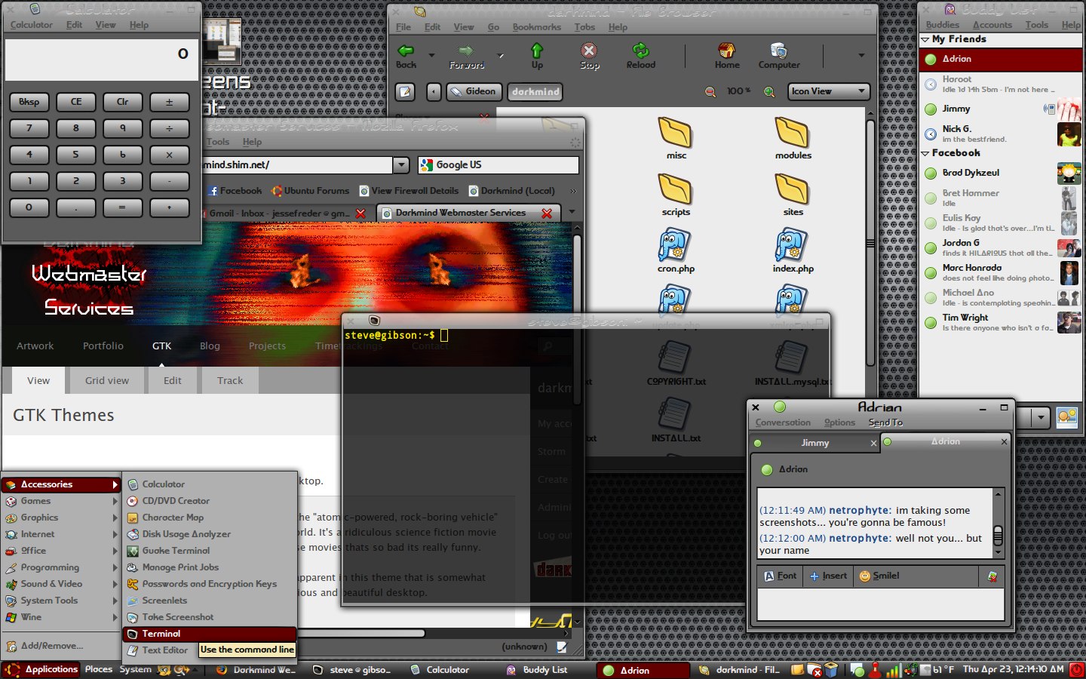Image resolution: width=1086 pixels, height=679 pixels.
Task: Open the status dropdown in Buddy List
Action: click(x=1042, y=417)
